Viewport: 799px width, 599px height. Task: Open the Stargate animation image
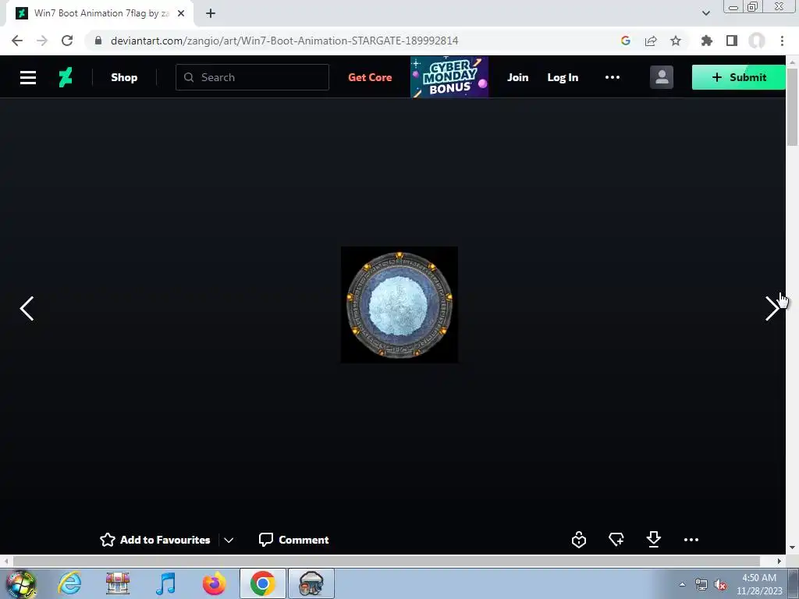(399, 305)
